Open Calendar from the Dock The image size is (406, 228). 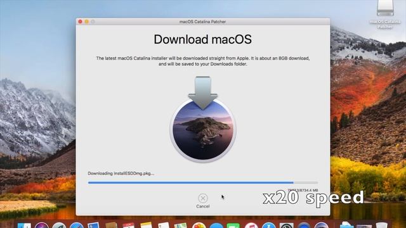point(128,225)
